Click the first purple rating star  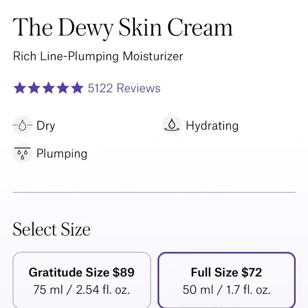pos(20,88)
